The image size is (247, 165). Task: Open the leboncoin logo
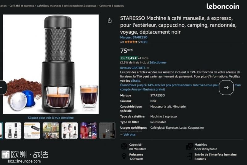click(223, 6)
